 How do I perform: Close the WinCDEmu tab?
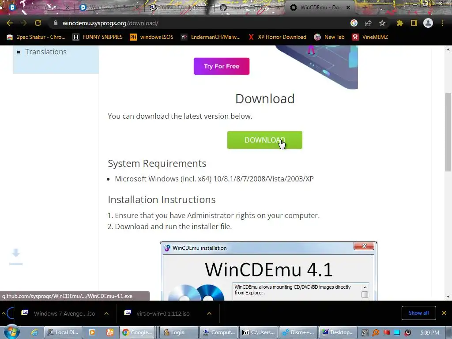[x=348, y=8]
